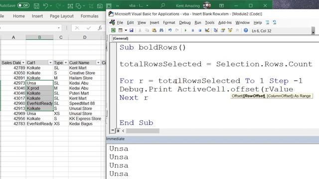Viewport: 319px width, 179px height.
Task: Click the Object Browser icon in VBA toolbar
Action: pos(230,30)
